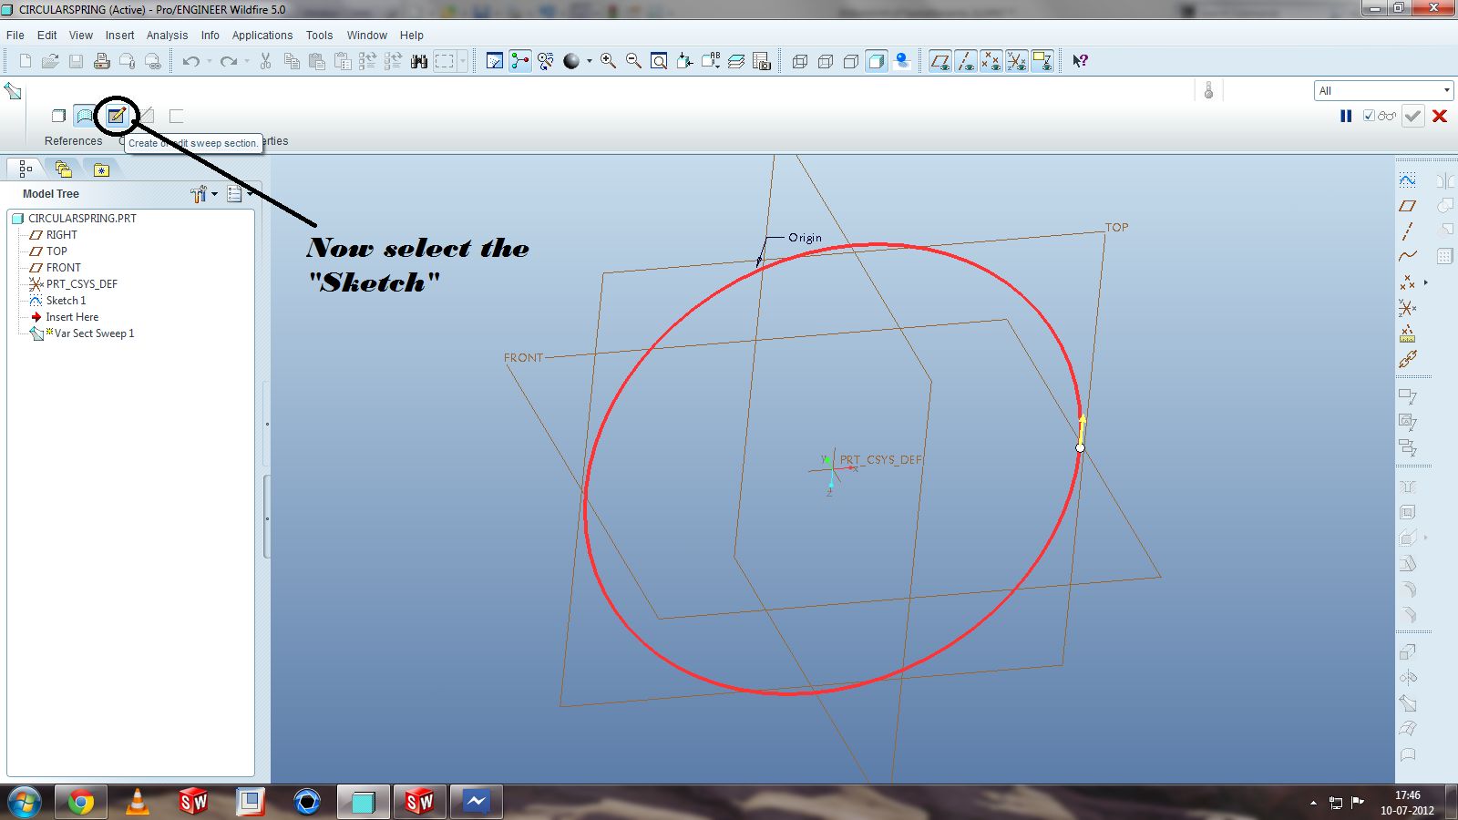This screenshot has height=820, width=1458.
Task: Toggle datum planes display on/off
Action: click(939, 61)
